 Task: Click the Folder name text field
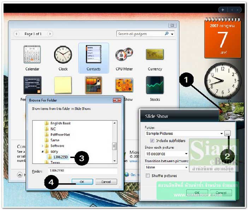click(x=83, y=171)
